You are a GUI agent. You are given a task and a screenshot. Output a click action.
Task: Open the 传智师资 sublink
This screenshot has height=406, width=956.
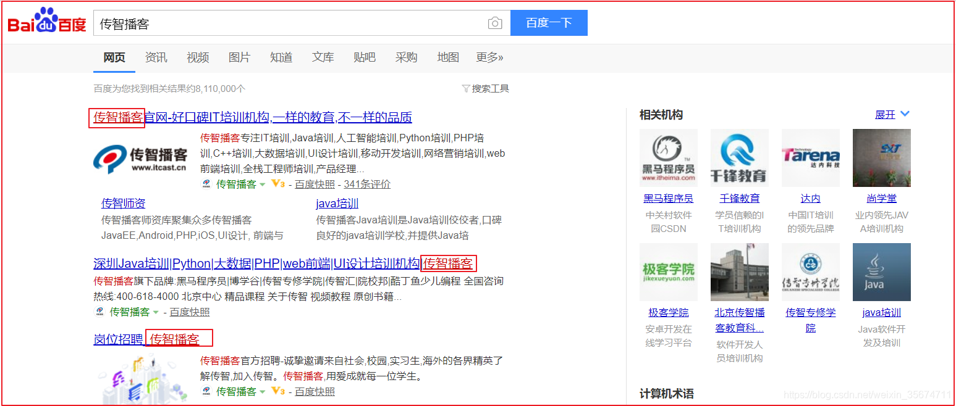124,203
